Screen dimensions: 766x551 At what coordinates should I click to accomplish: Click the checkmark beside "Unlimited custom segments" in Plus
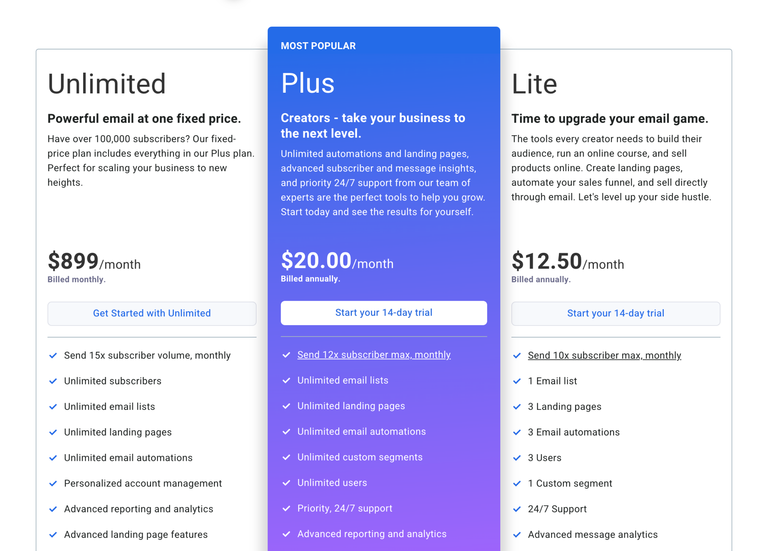coord(287,457)
